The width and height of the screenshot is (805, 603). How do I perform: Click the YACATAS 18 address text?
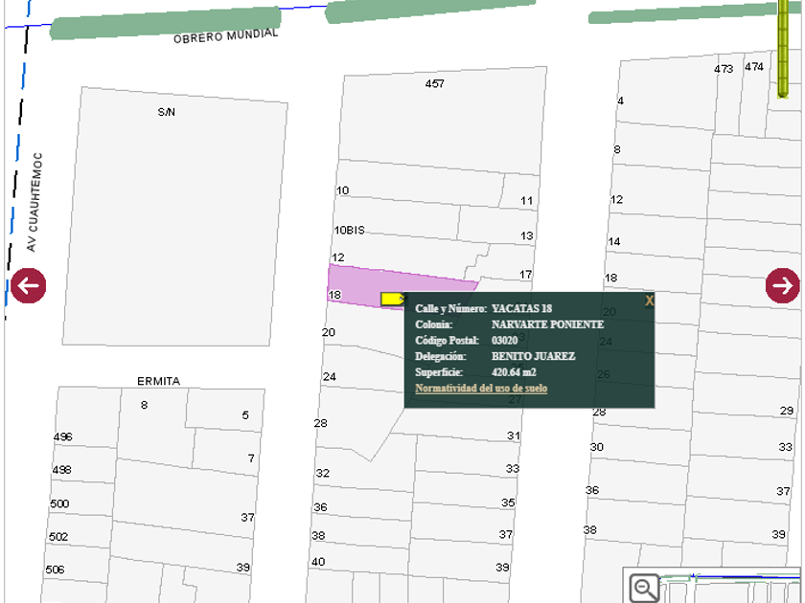pos(521,309)
